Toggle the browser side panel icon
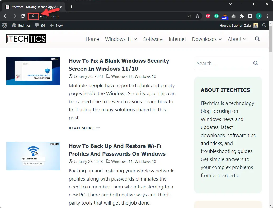This screenshot has height=208, width=273. (250, 16)
